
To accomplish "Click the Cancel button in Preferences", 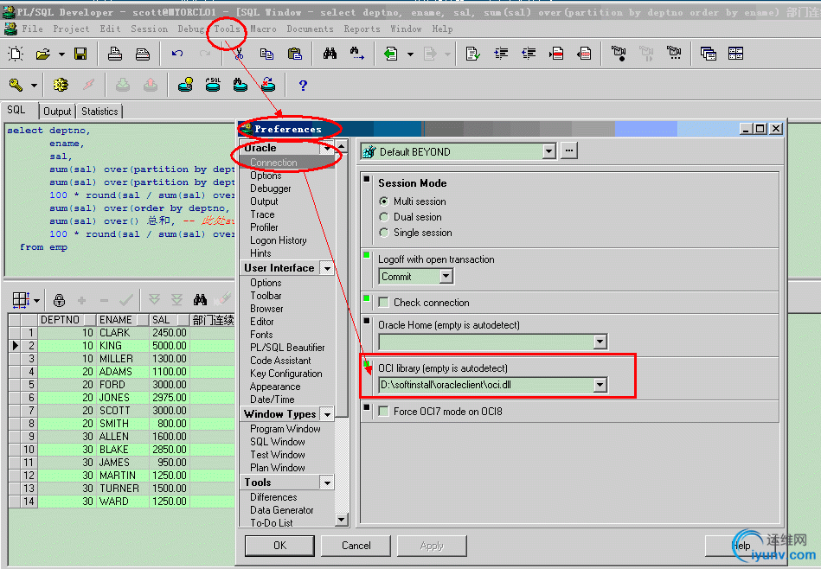I will (356, 546).
